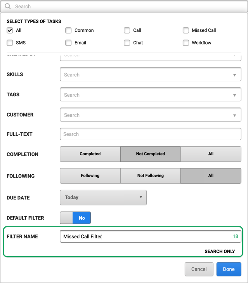Select the Chat checkbox
Image resolution: width=248 pixels, height=283 pixels.
click(x=127, y=43)
